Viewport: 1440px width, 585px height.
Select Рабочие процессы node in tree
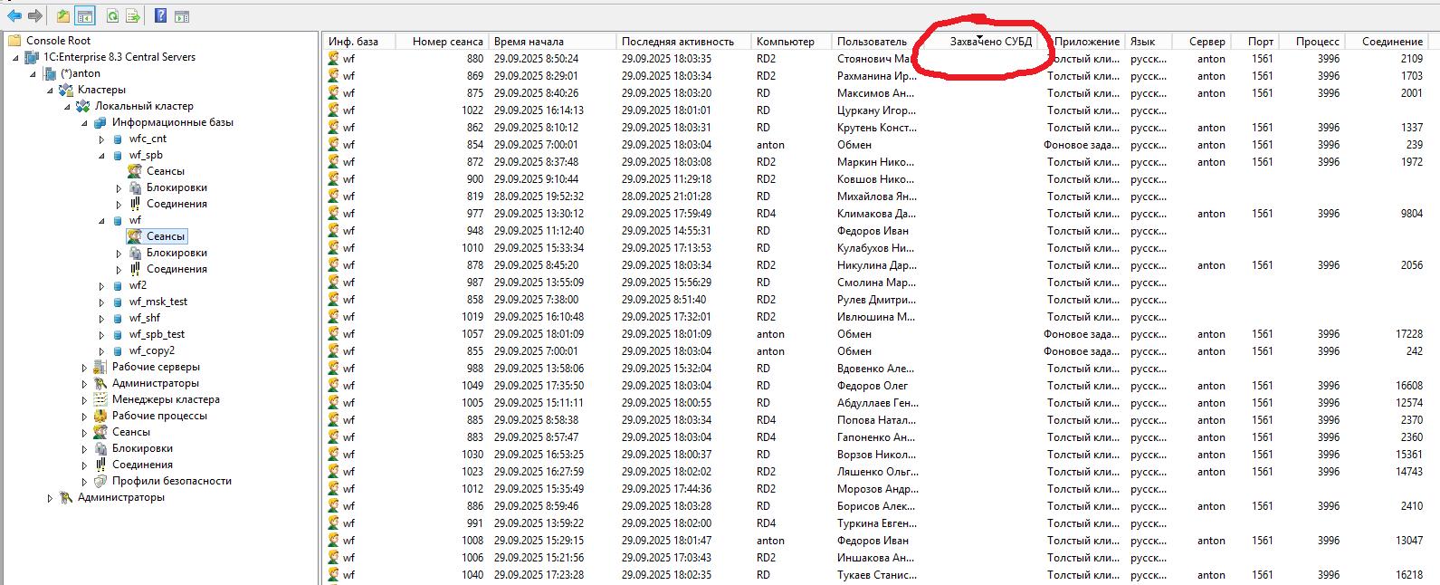159,416
